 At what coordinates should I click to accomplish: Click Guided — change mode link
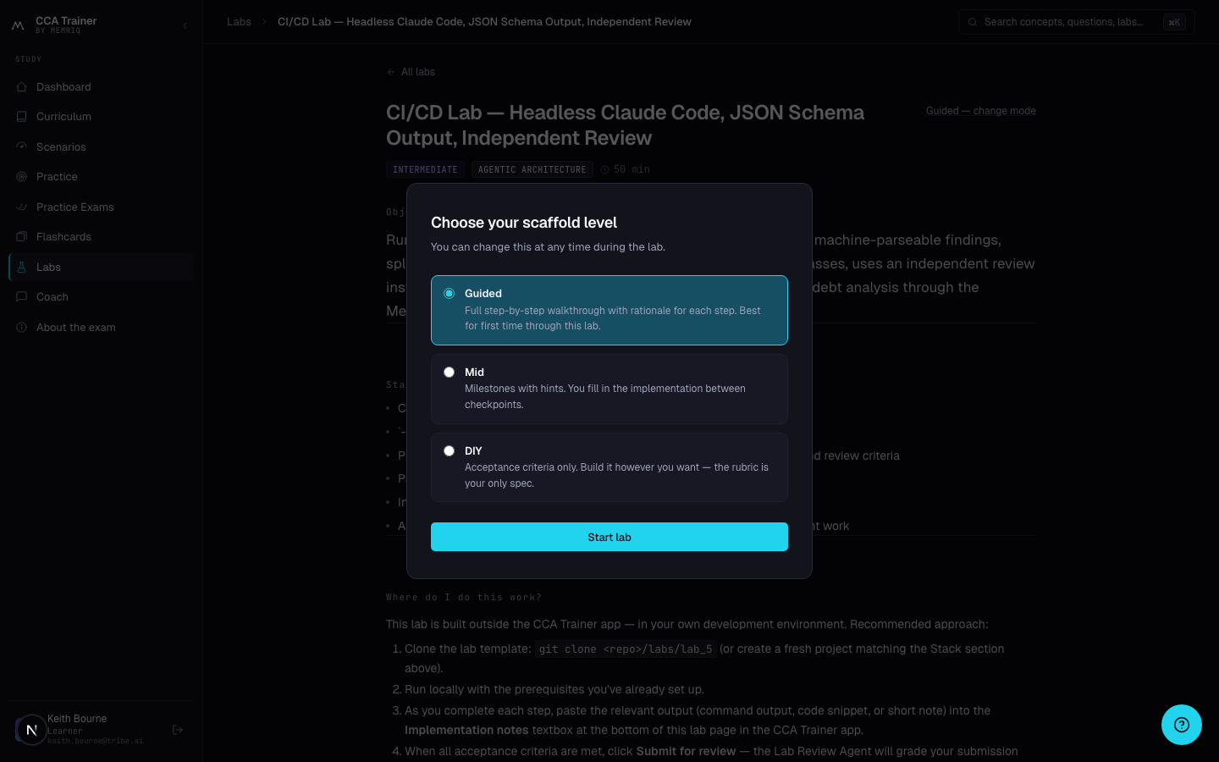pos(980,111)
